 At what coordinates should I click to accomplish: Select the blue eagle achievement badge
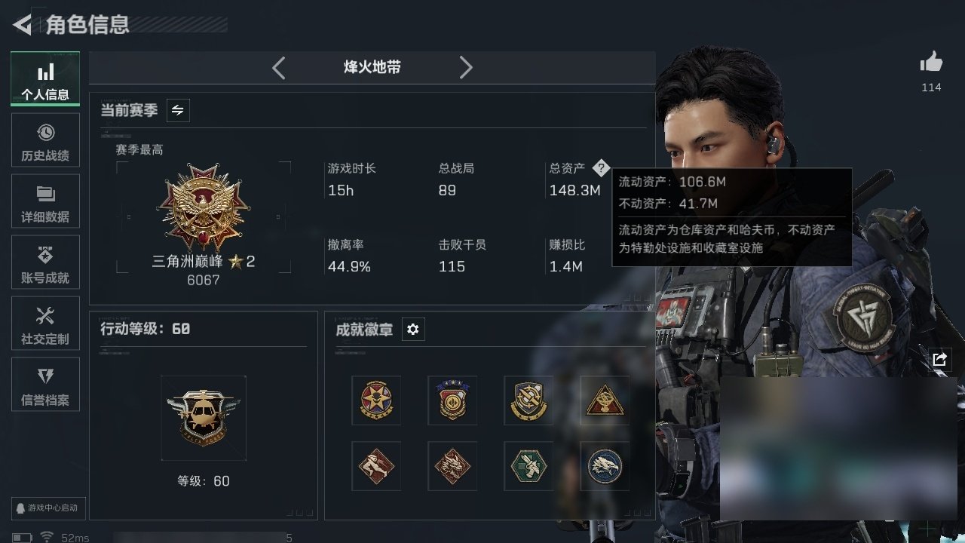click(605, 466)
